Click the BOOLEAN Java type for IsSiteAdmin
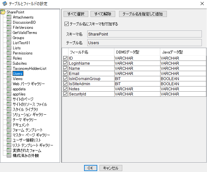 tap(183, 84)
